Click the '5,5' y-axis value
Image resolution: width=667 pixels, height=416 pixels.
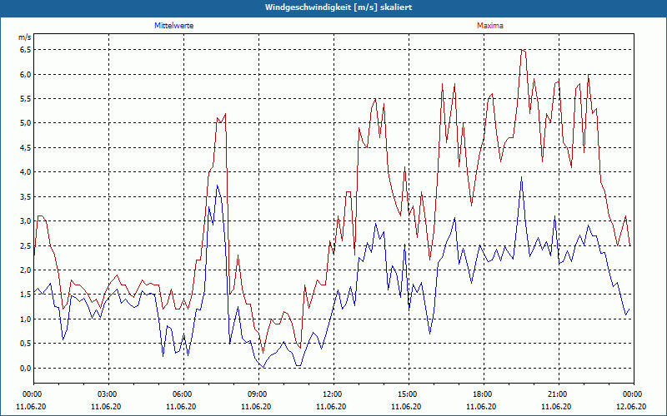click(25, 99)
